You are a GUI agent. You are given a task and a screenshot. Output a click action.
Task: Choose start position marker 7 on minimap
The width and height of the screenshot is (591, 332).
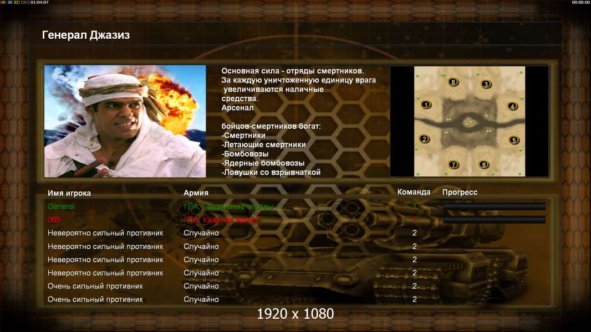tap(454, 164)
